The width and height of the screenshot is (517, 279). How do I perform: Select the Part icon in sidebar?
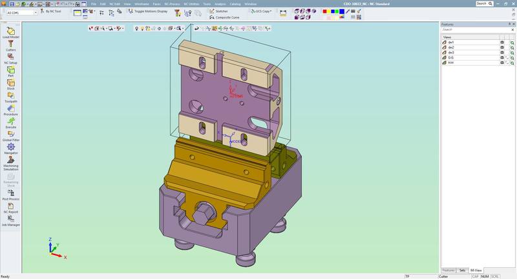(11, 70)
